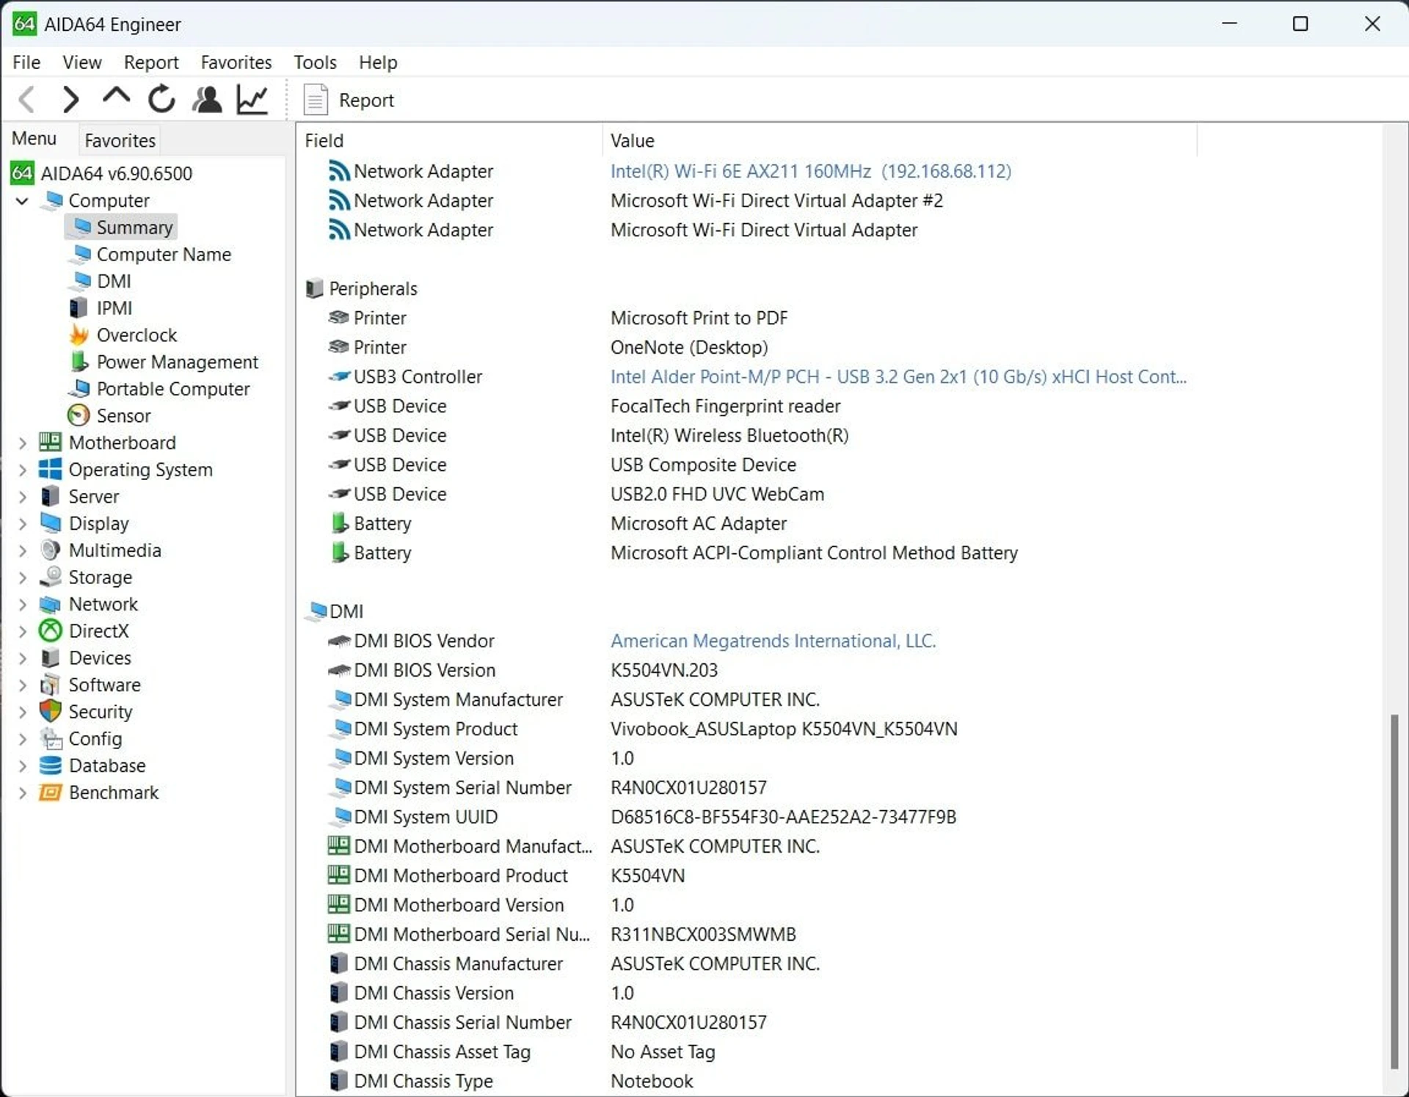The width and height of the screenshot is (1409, 1097).
Task: Click the Power Management battery icon
Action: [79, 362]
